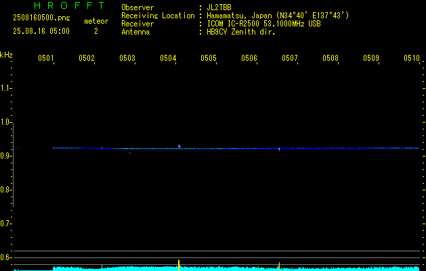Screen dimensions: 426x271
Task: Click the 0502 time axis marker
Action: [86, 58]
